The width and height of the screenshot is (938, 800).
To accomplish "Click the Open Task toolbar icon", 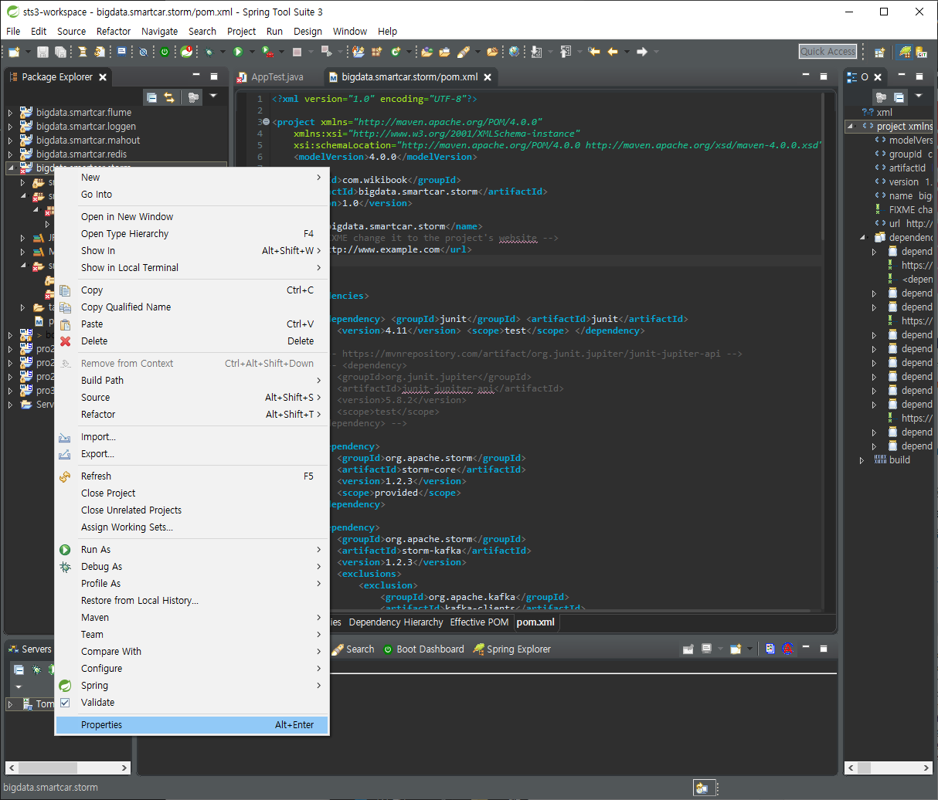I will [x=444, y=52].
